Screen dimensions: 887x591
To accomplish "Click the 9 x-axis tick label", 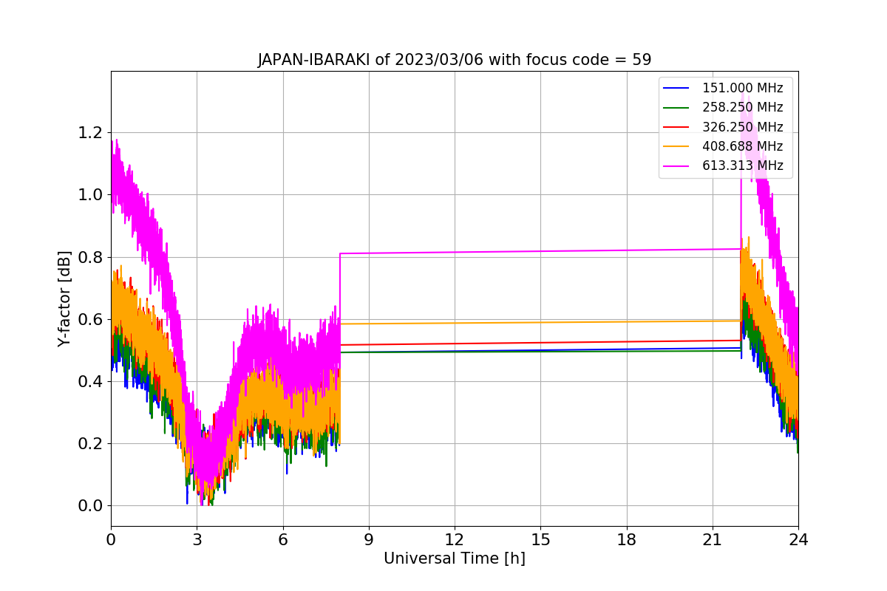I will (369, 540).
